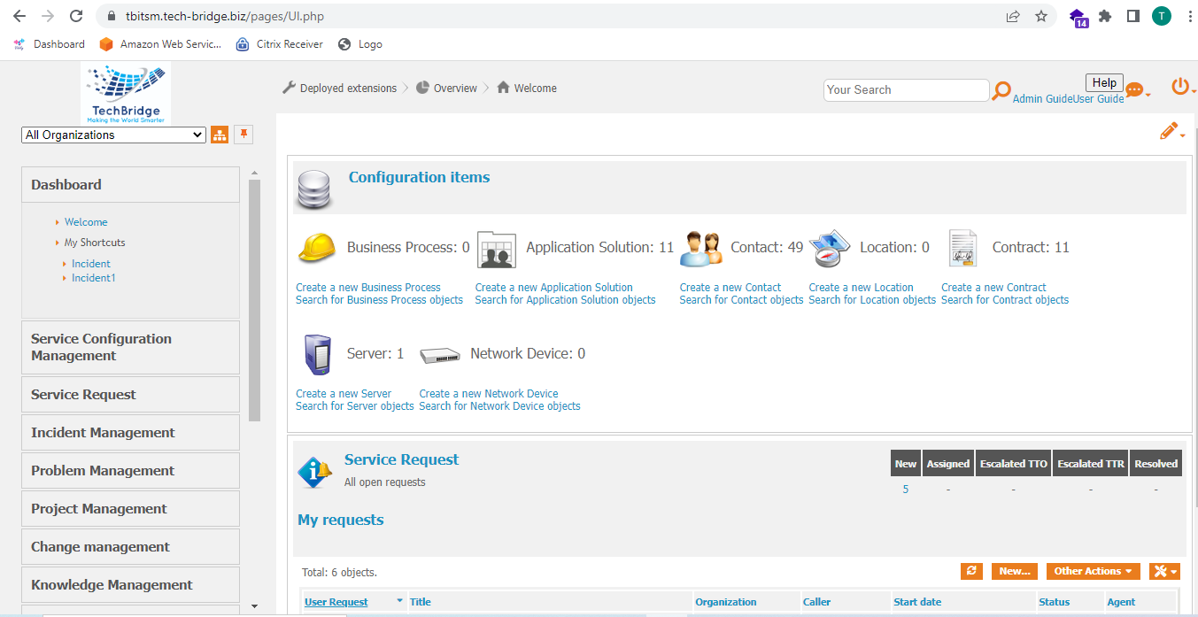Click the Service Request info icon
This screenshot has height=617, width=1198.
coord(314,472)
